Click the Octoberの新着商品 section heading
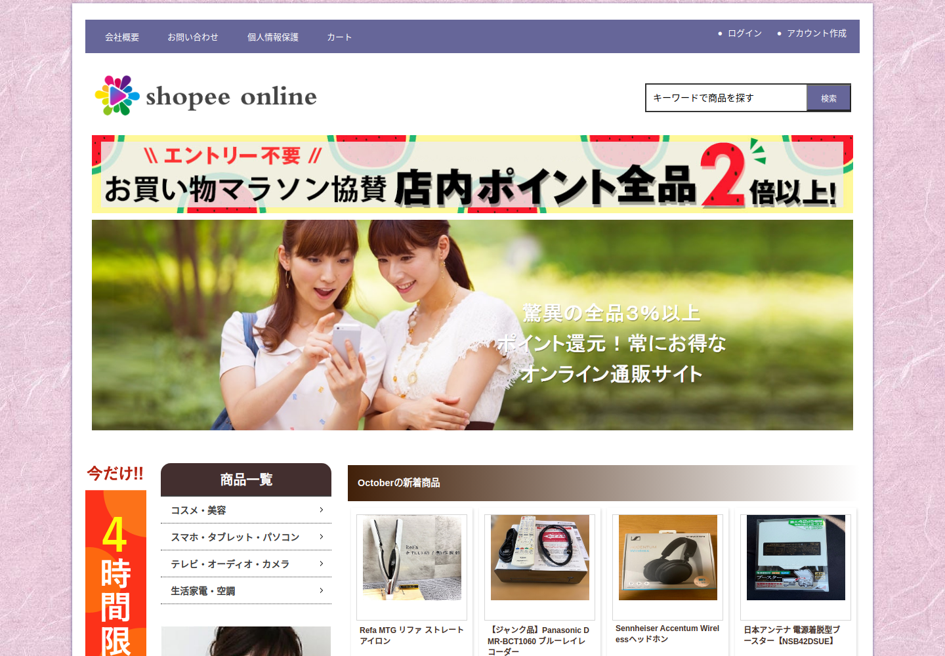The height and width of the screenshot is (656, 945). pyautogui.click(x=398, y=483)
